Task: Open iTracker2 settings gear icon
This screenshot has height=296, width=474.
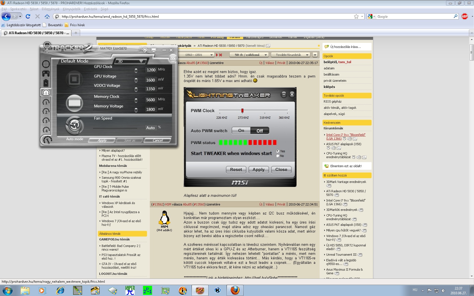Action: 145,50
